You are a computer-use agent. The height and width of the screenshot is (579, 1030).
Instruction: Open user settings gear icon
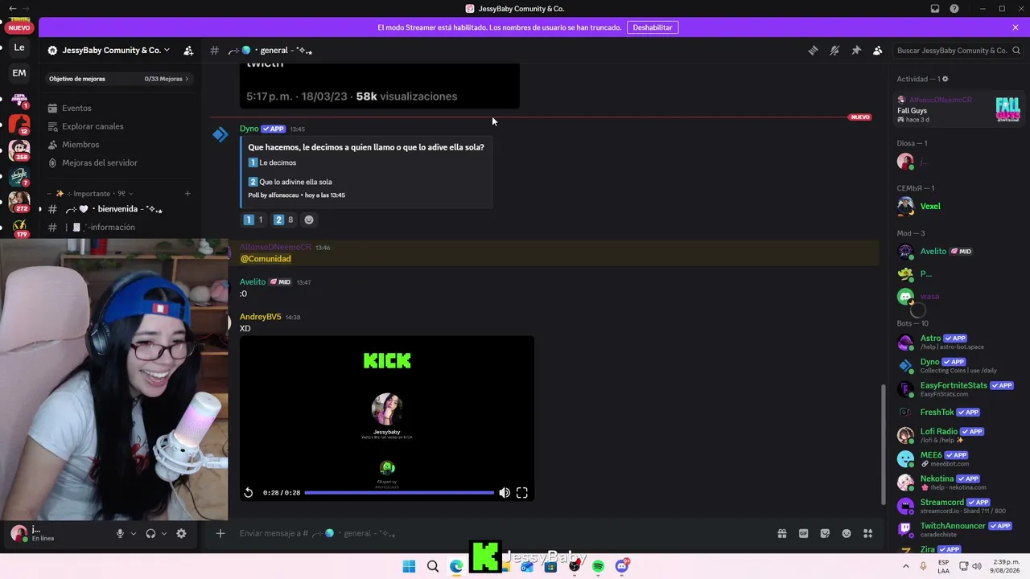(181, 533)
